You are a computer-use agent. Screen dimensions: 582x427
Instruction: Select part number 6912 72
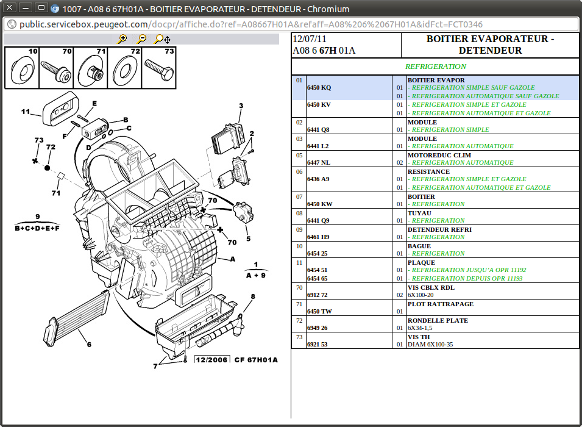317,295
